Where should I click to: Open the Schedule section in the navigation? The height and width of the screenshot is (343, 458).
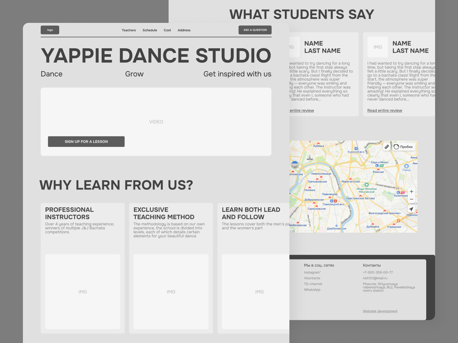150,30
